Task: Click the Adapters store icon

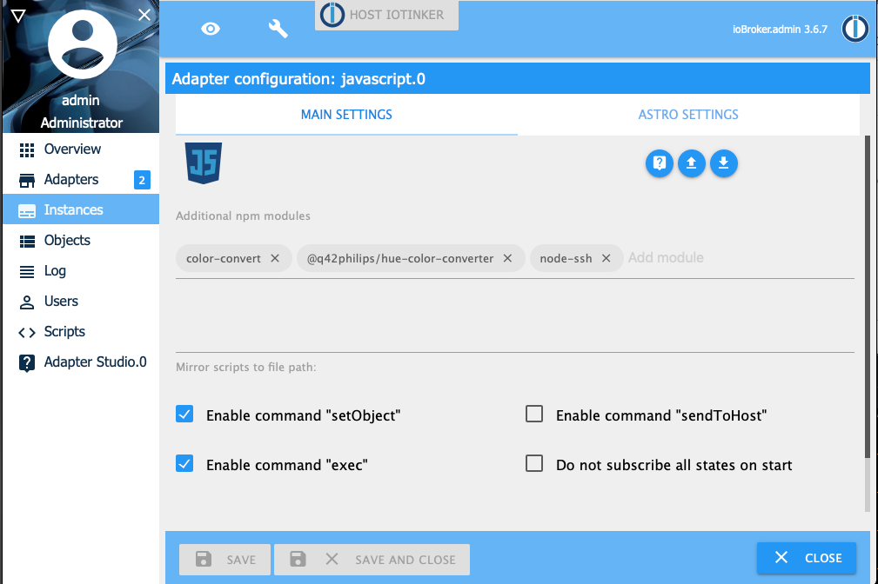Action: click(26, 180)
